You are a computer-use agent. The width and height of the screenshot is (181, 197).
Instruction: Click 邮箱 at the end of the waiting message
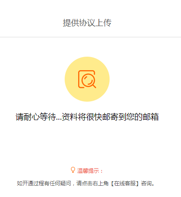[x=150, y=117]
